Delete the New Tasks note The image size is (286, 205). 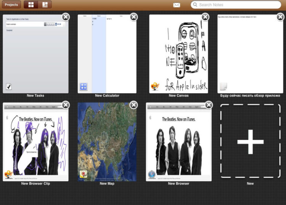pyautogui.click(x=66, y=17)
